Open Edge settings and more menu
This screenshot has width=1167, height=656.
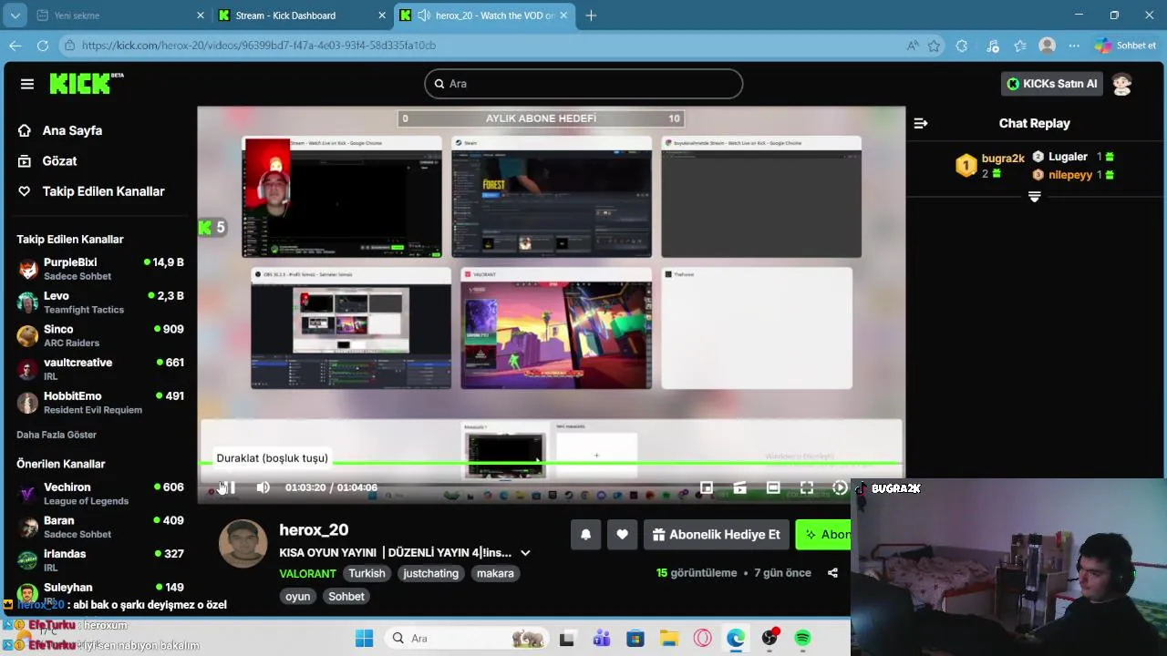pyautogui.click(x=1074, y=45)
